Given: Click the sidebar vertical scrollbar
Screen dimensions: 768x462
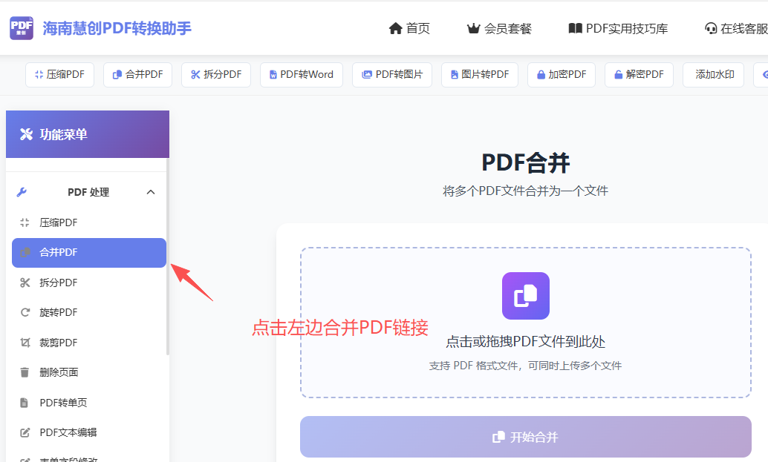Looking at the screenshot, I should [x=168, y=257].
